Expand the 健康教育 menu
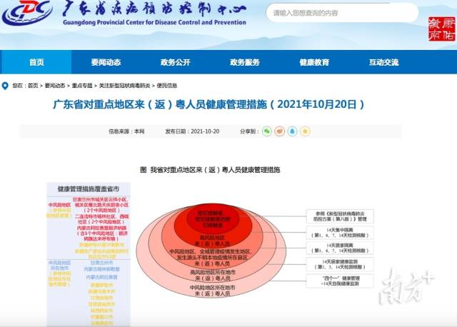The width and height of the screenshot is (457, 327). (x=314, y=62)
